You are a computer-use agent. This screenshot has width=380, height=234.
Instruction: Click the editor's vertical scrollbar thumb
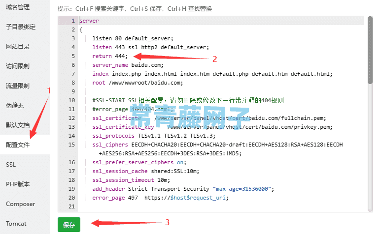pos(370,50)
